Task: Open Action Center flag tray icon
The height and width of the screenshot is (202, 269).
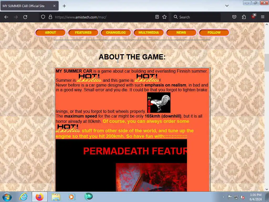Action: click(x=230, y=197)
